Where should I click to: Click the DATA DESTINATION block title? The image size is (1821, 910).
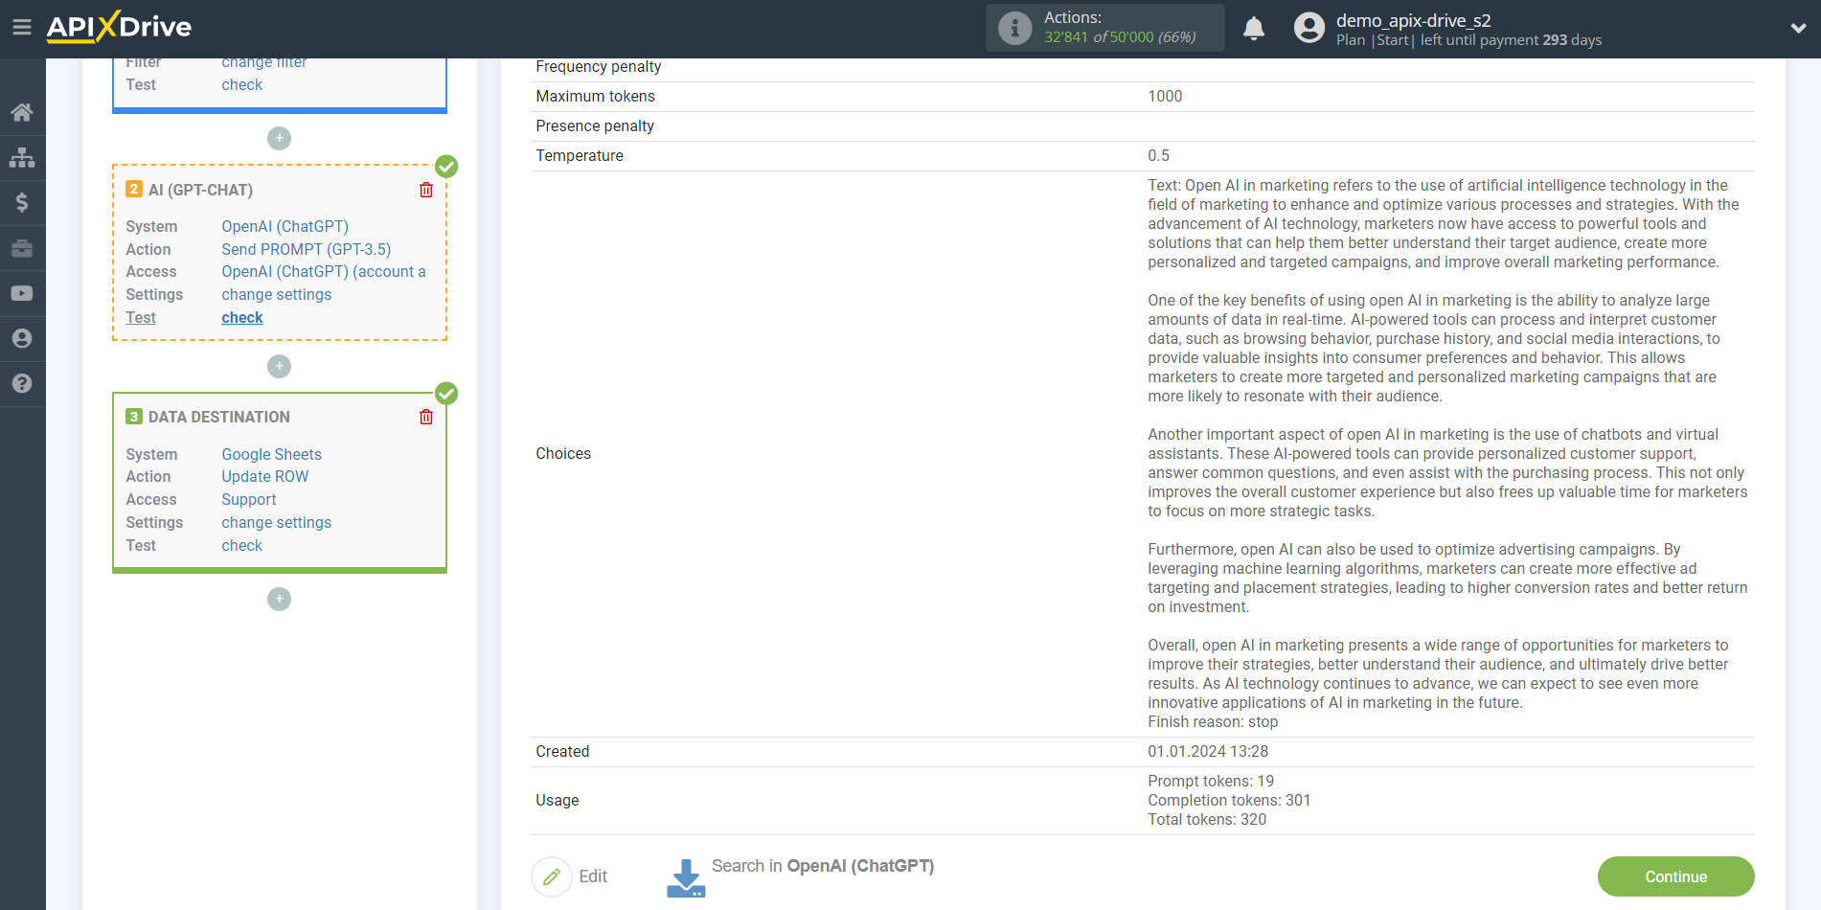[218, 417]
